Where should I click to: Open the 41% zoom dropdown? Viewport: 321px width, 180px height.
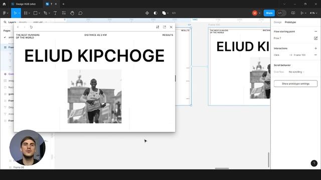click(313, 13)
